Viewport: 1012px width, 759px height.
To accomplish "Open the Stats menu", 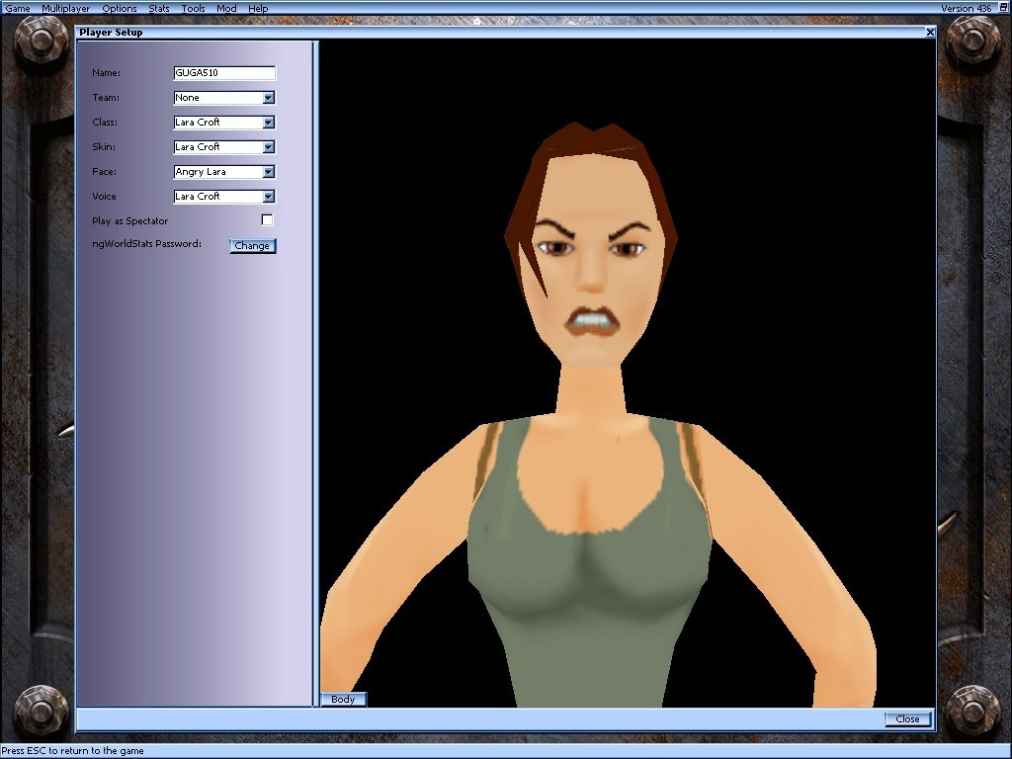I will coord(158,8).
